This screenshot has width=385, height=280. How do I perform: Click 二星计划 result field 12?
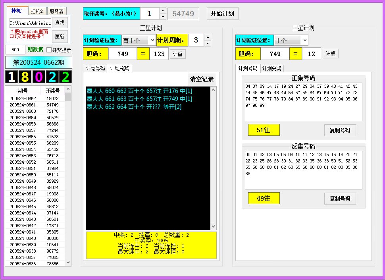point(312,54)
